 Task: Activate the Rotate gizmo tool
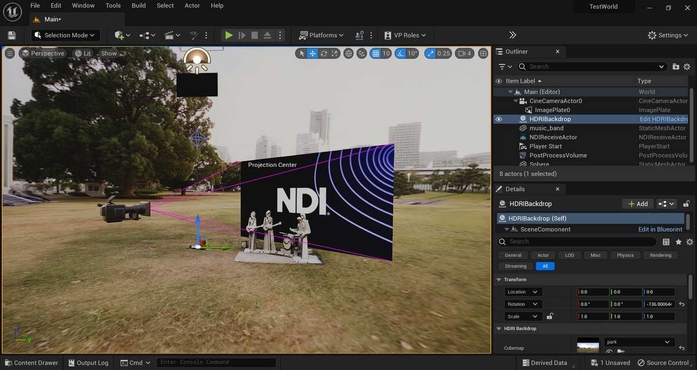tap(324, 53)
